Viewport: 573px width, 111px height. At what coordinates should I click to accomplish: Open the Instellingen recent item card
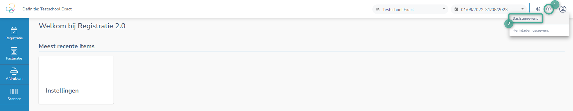[76, 80]
